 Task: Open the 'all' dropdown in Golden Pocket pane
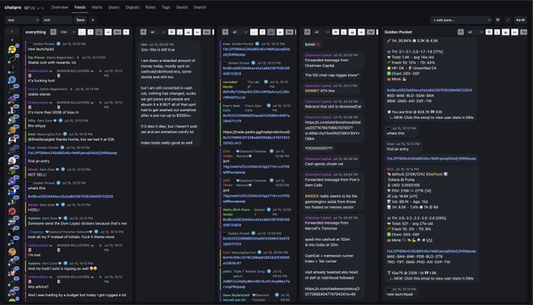pyautogui.click(x=475, y=32)
